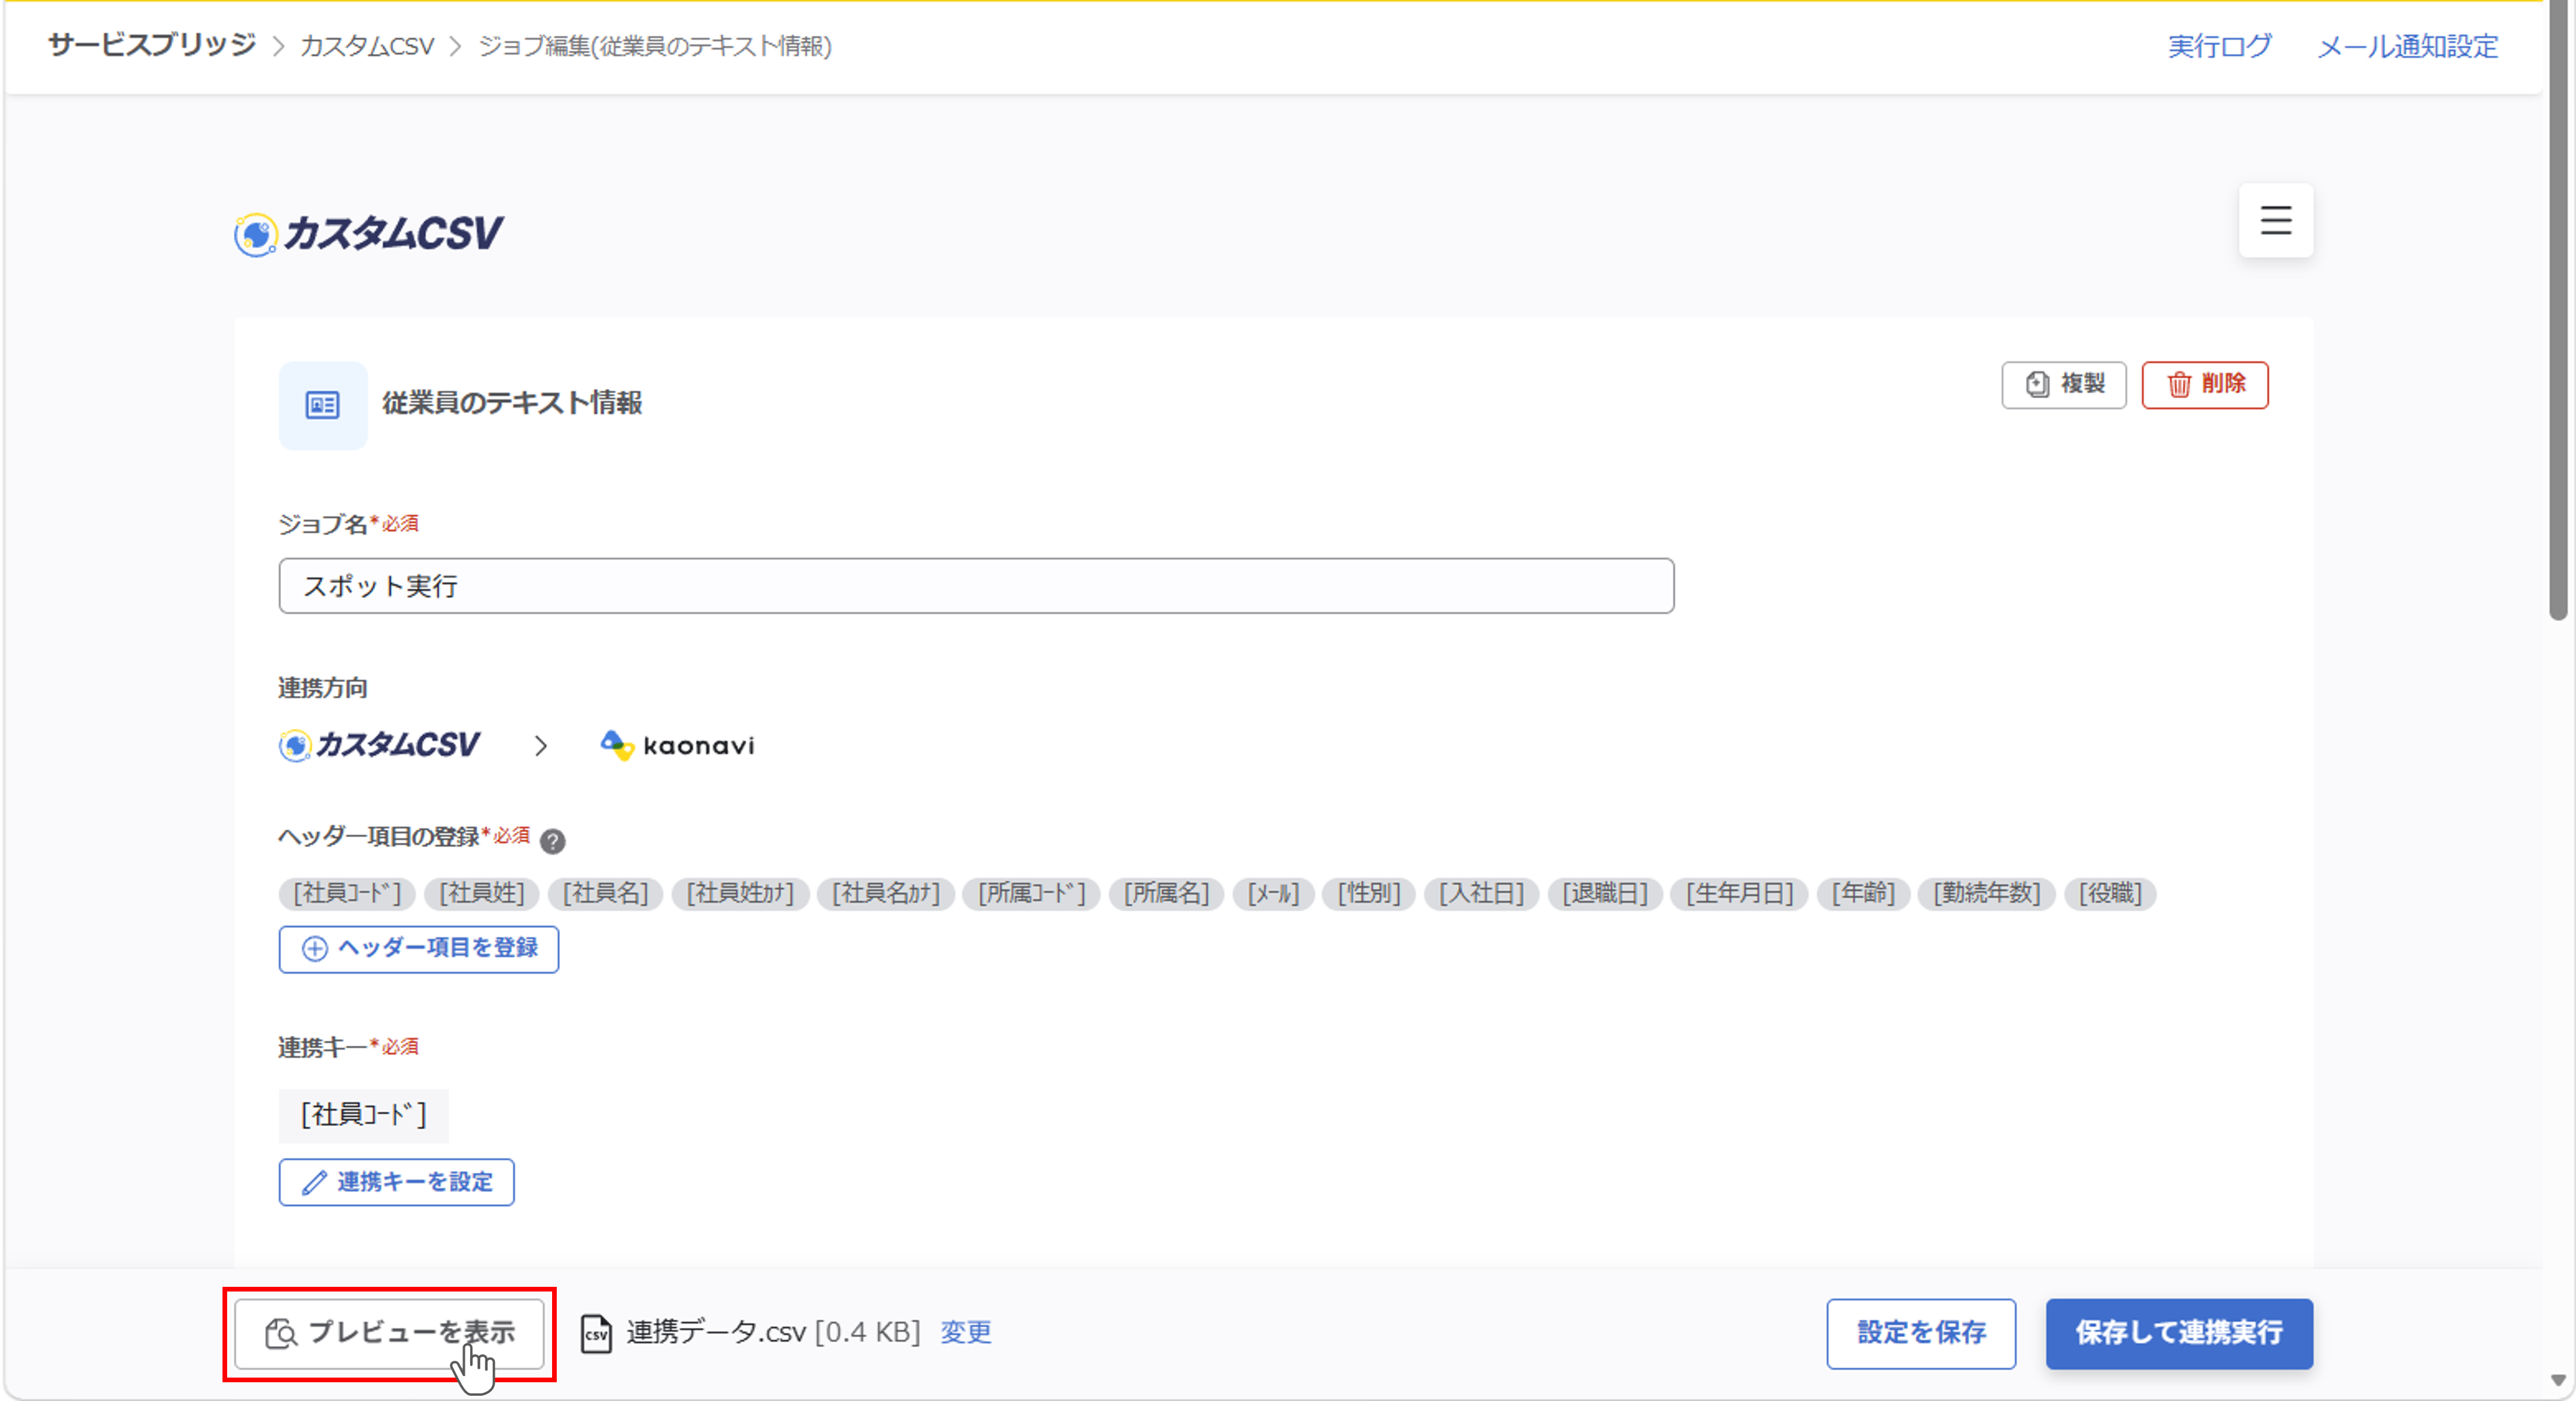Viewport: 2576px width, 1401px height.
Task: Click the [性別] header tag
Action: coord(1369,893)
